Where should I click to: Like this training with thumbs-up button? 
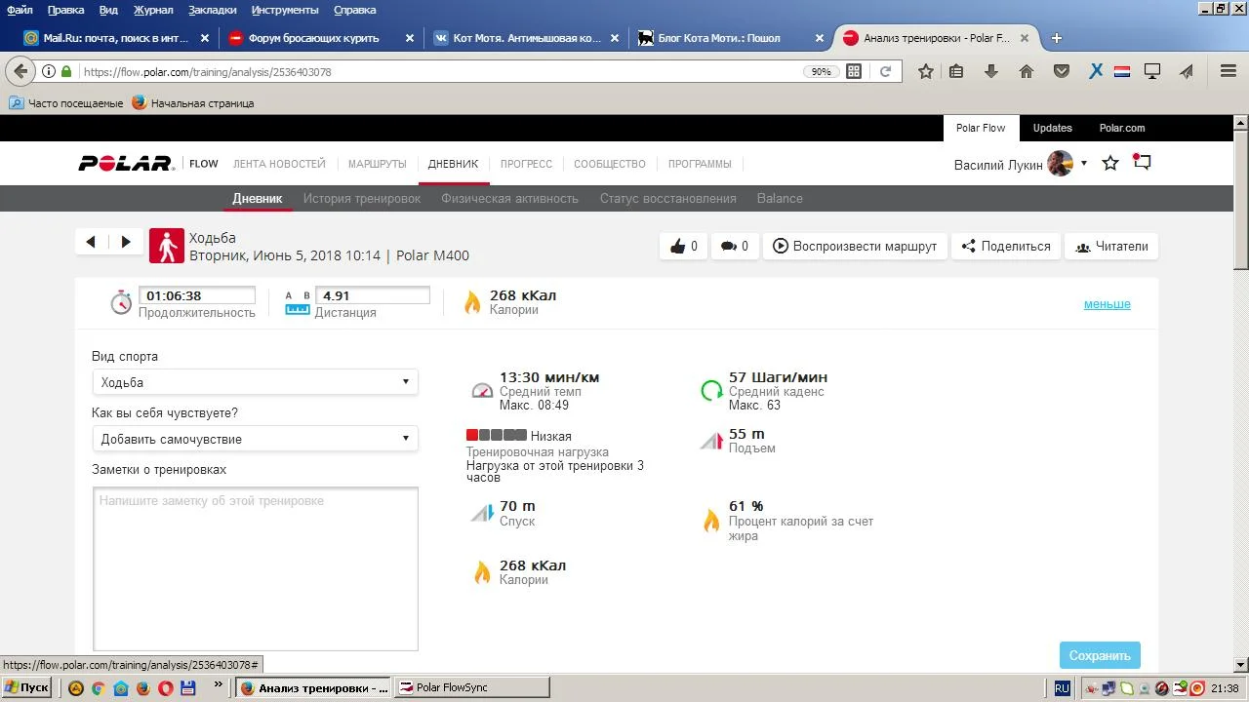tap(683, 247)
